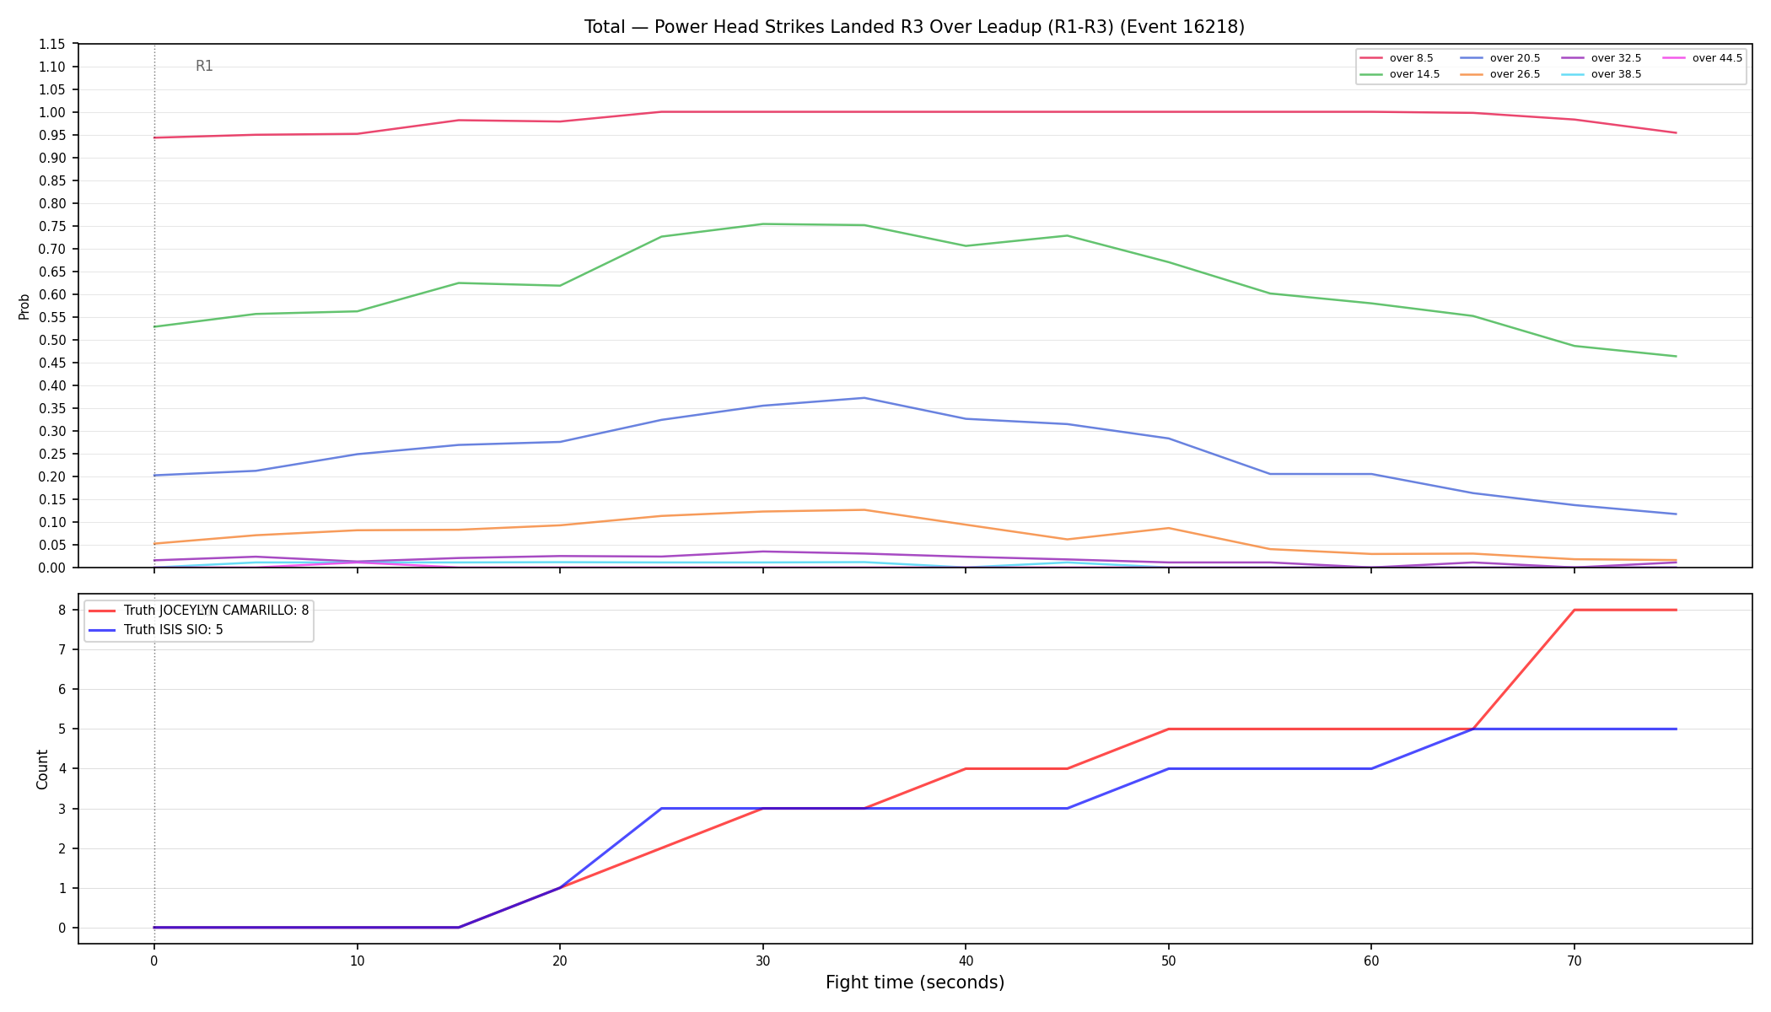Click the 'Fight time (seconds)' axis label

click(x=915, y=982)
